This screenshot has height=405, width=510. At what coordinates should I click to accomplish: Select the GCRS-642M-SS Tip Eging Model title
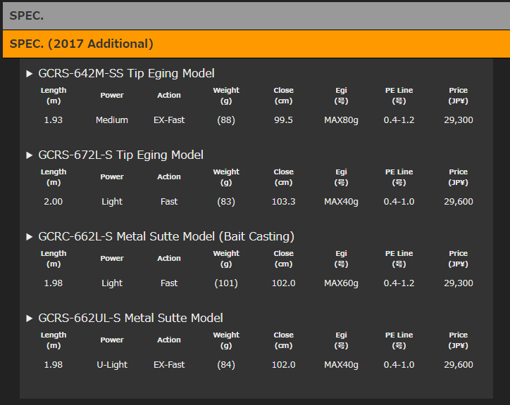126,73
